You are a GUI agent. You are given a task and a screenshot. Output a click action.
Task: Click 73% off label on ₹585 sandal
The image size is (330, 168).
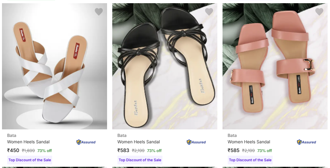pos(264,151)
